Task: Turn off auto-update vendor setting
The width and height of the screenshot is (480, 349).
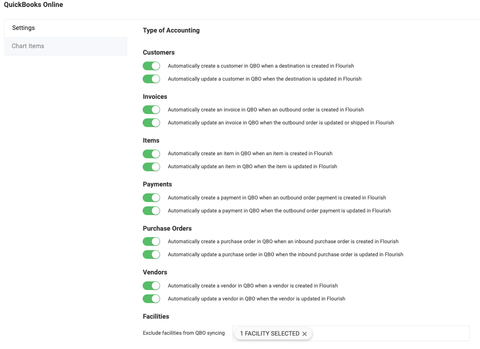Action: click(x=151, y=299)
